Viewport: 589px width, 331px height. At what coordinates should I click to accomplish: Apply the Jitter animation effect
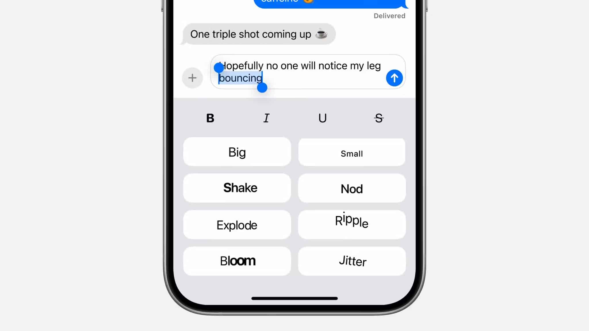tap(352, 260)
